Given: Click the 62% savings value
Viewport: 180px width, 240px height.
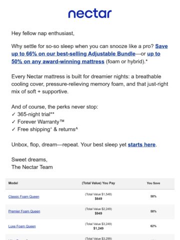Looking at the screenshot, I should [x=153, y=226].
